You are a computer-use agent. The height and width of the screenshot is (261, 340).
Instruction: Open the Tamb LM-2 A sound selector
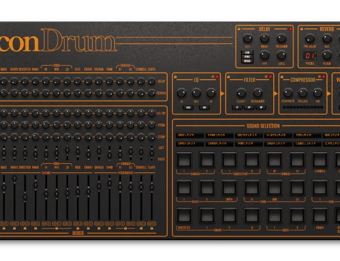click(x=249, y=143)
